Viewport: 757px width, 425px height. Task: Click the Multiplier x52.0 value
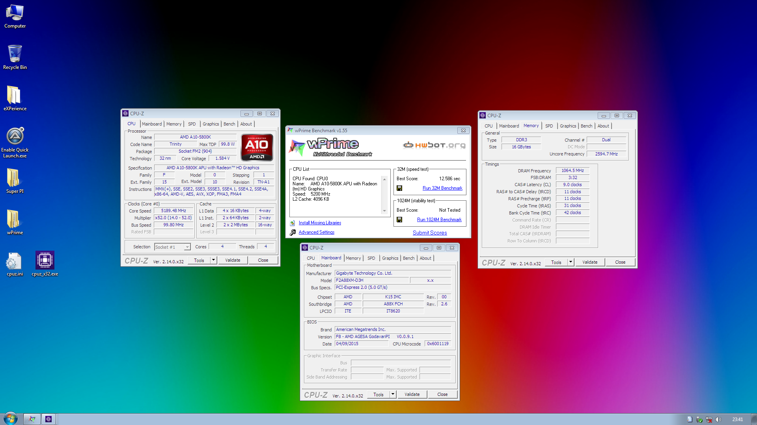(173, 218)
